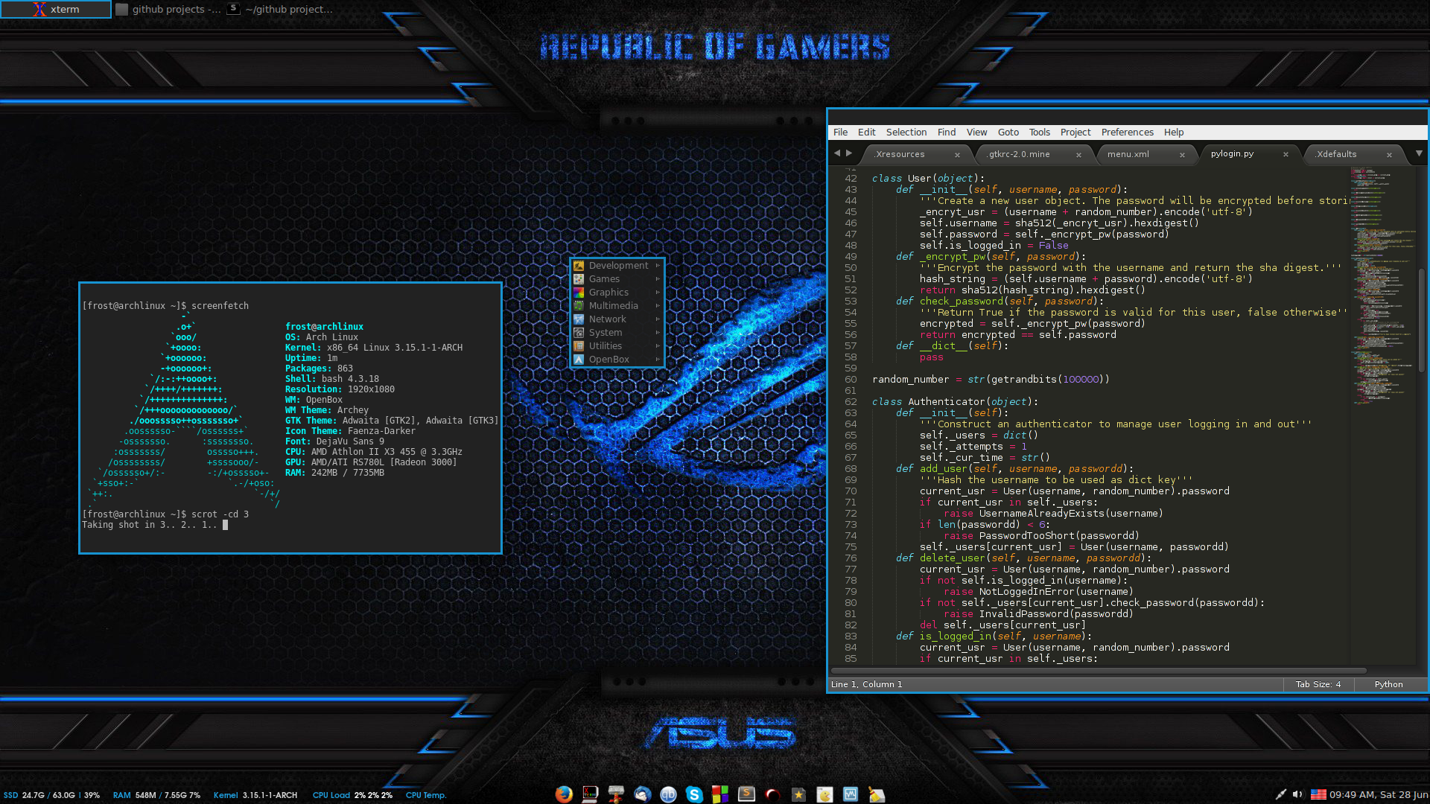Viewport: 1430px width, 804px height.
Task: Expand the Network submenu arrow
Action: pos(658,319)
